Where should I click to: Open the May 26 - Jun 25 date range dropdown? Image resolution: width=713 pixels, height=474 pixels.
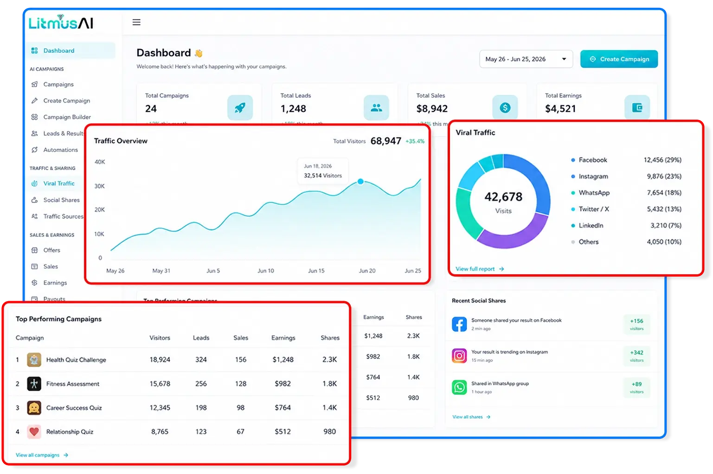pyautogui.click(x=526, y=59)
